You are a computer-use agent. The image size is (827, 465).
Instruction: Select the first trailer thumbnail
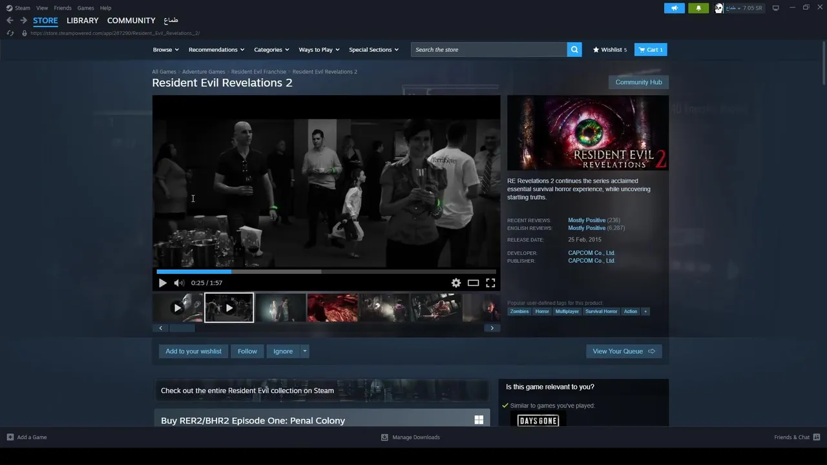tap(178, 308)
